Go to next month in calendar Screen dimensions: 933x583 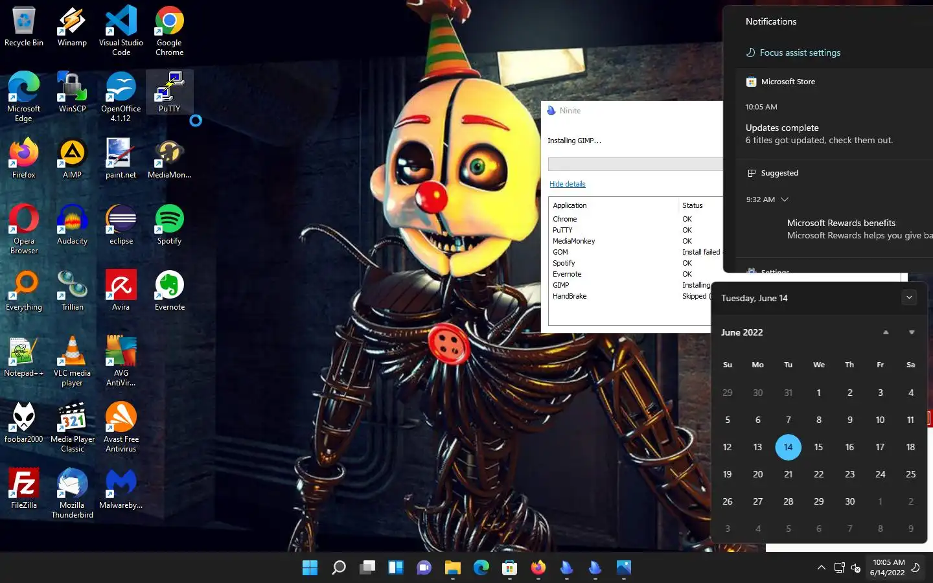click(x=912, y=332)
